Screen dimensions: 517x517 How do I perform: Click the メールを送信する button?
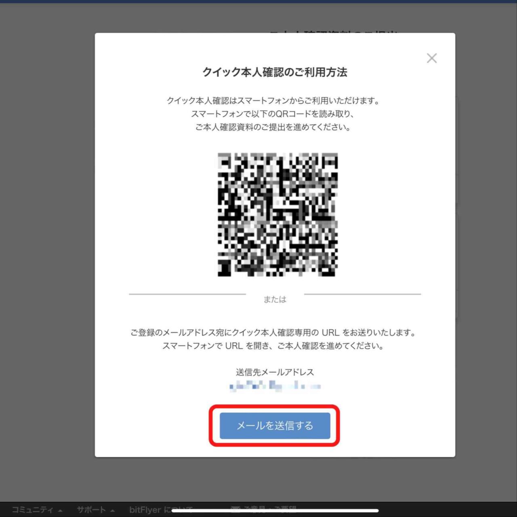point(275,425)
